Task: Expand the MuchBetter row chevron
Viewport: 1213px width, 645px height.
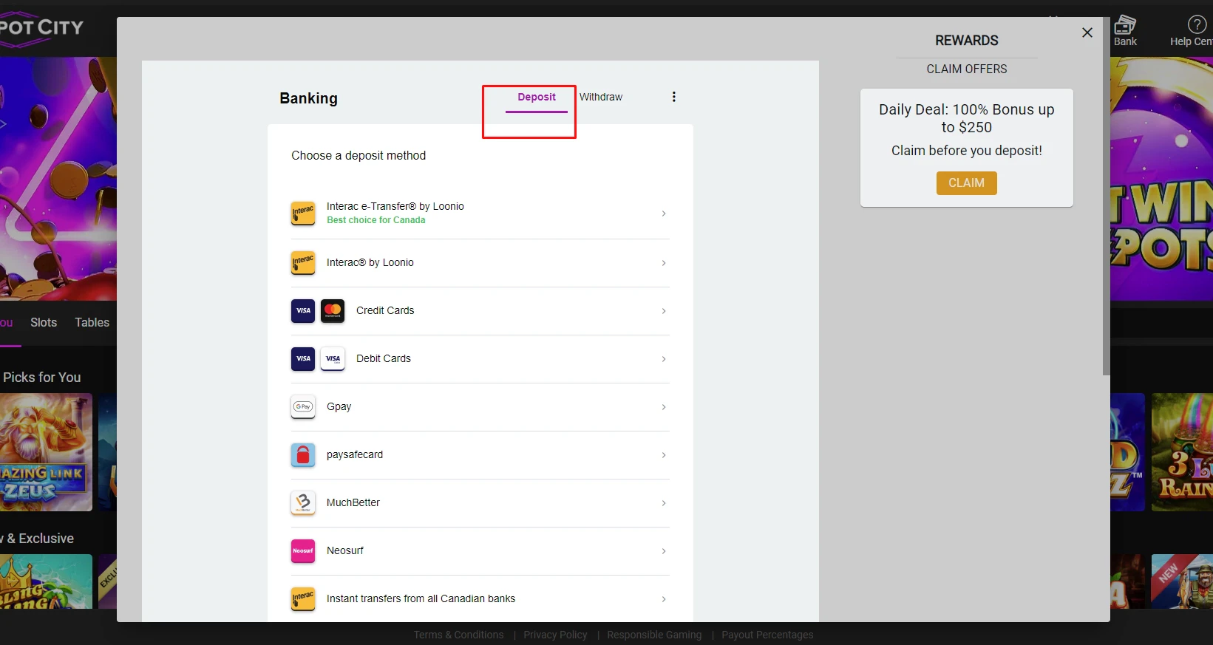Action: (x=664, y=503)
